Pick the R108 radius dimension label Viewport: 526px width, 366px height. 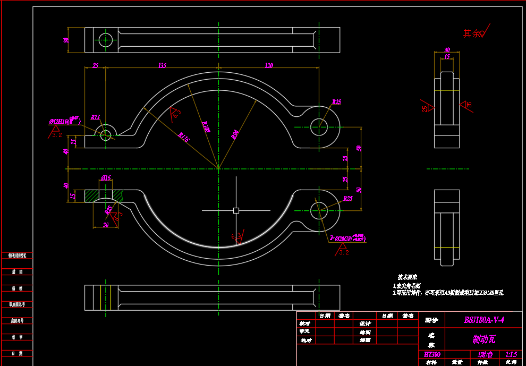pos(206,127)
